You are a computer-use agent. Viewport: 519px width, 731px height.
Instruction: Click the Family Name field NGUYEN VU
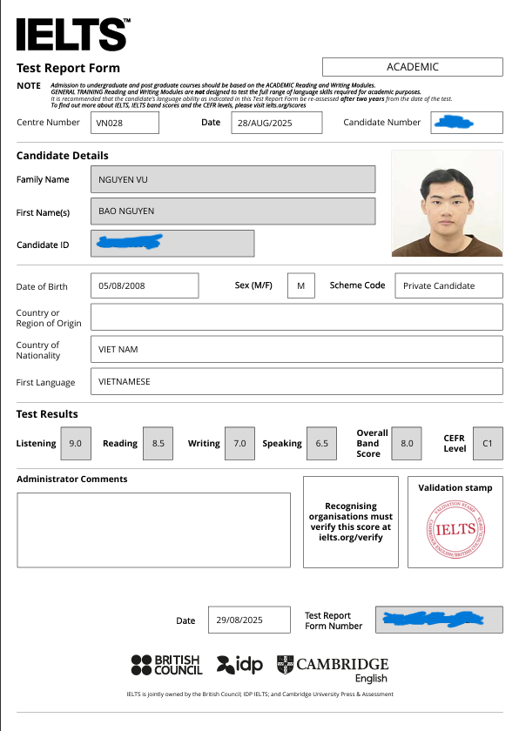[233, 179]
